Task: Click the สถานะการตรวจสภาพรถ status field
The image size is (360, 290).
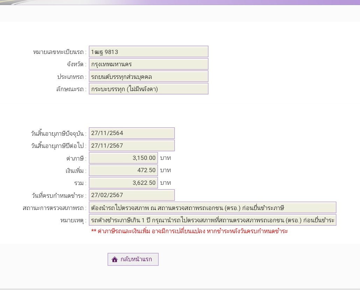Action: pyautogui.click(x=213, y=208)
